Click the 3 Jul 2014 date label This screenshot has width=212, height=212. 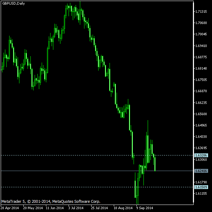(x=76, y=208)
